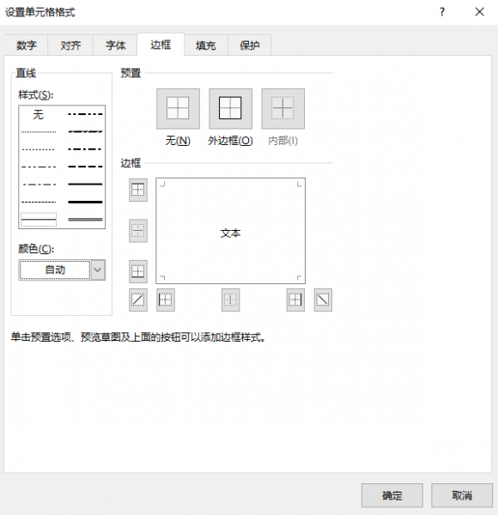Click the 自动 color box

click(x=55, y=270)
